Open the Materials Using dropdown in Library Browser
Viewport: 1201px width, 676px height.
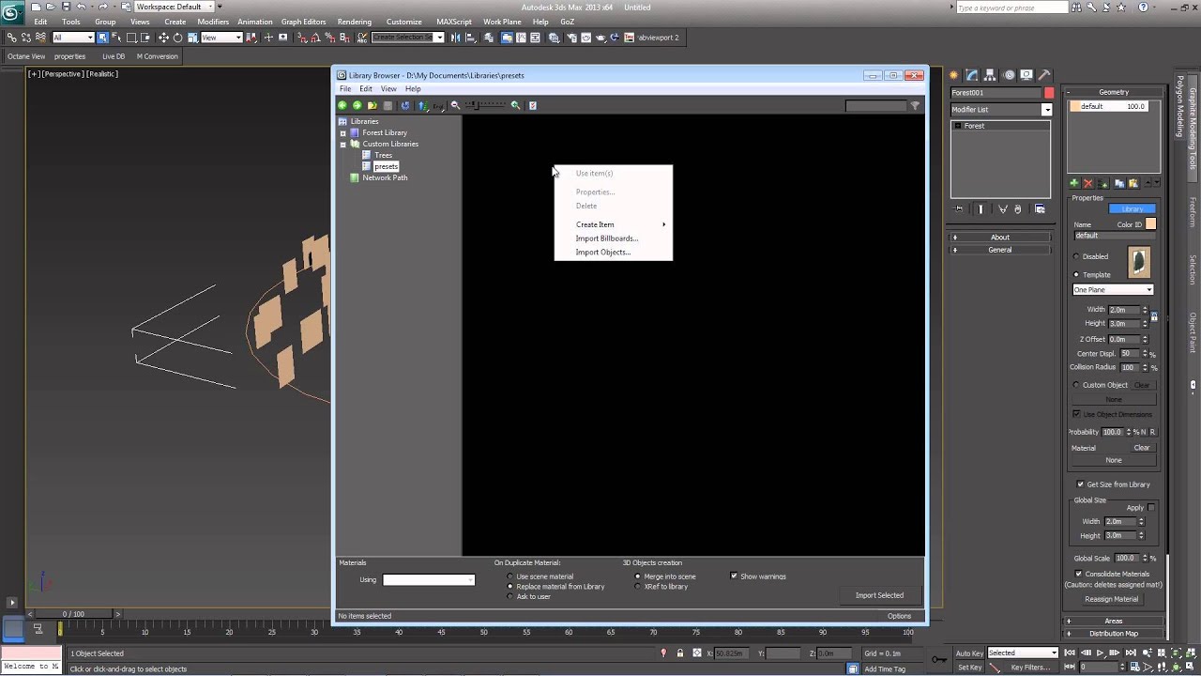pyautogui.click(x=429, y=580)
